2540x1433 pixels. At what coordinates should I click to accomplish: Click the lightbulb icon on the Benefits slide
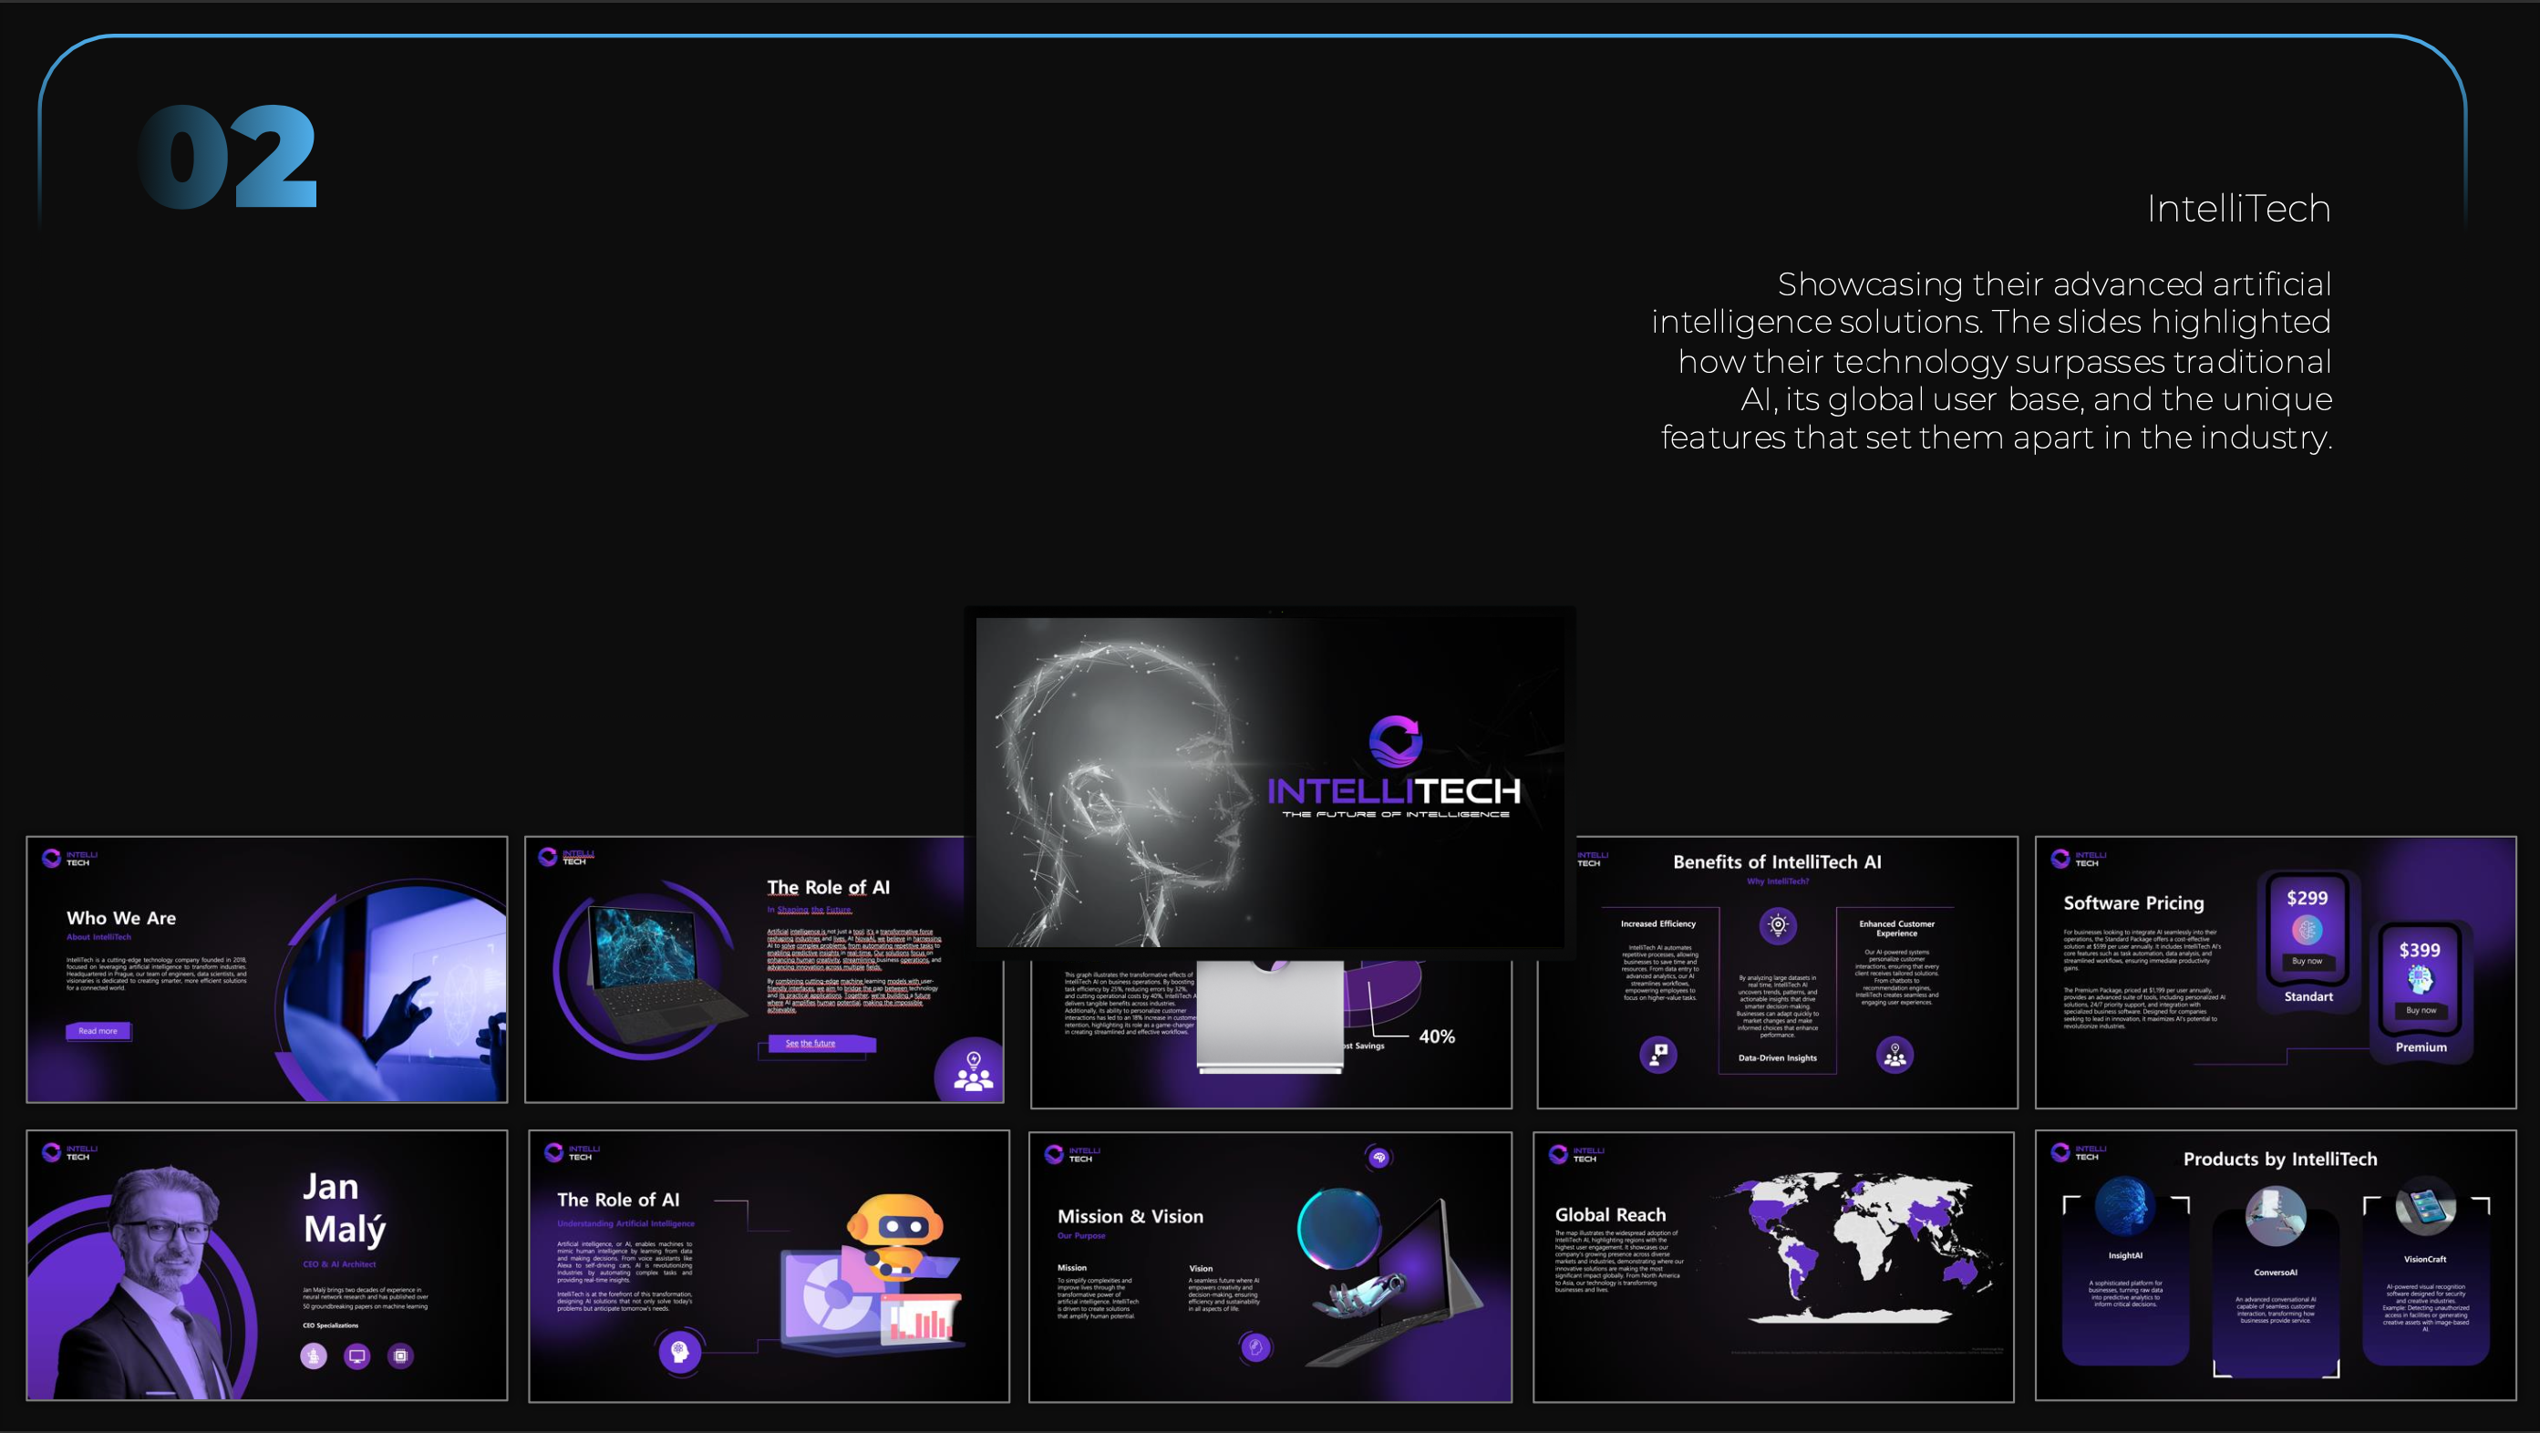pyautogui.click(x=1778, y=925)
